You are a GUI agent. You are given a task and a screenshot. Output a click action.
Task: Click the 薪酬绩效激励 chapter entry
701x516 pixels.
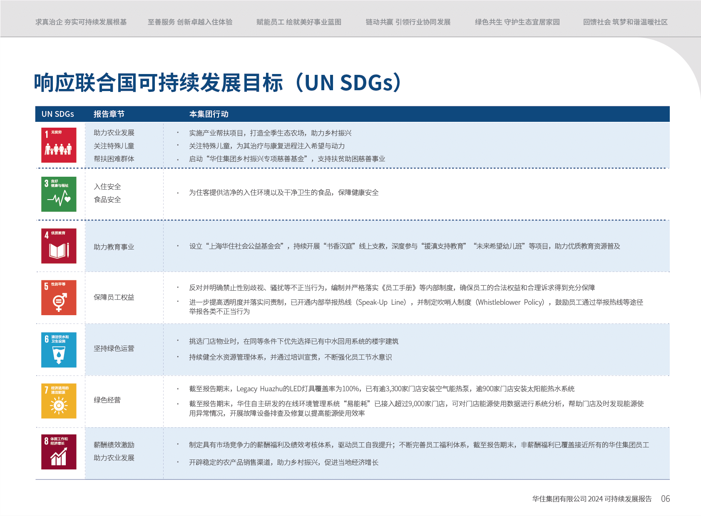pos(114,445)
